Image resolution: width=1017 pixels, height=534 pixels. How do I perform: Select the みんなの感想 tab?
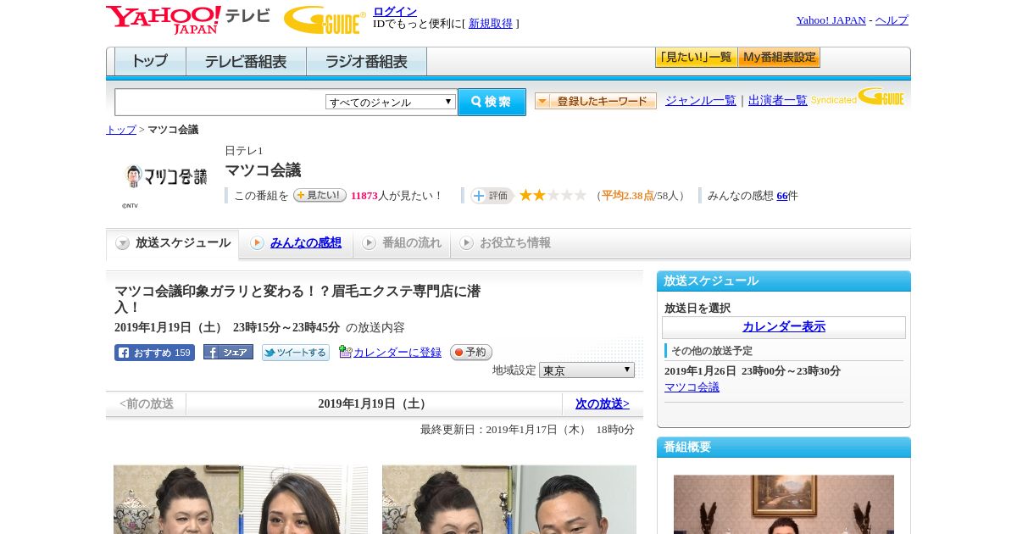coord(296,243)
